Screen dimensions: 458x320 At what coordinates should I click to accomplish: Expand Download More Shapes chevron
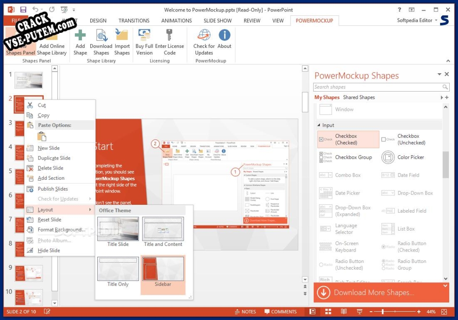pos(445,286)
